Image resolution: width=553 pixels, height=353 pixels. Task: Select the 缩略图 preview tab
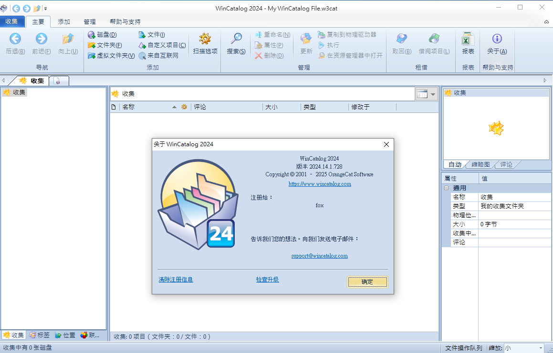click(480, 164)
